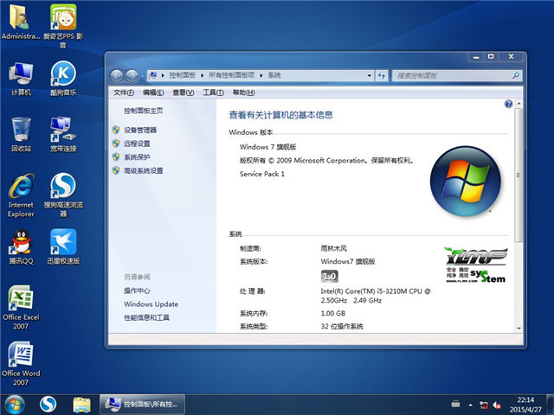Image resolution: width=554 pixels, height=415 pixels.
Task: Click the address bar computer icon
Action: tap(153, 75)
